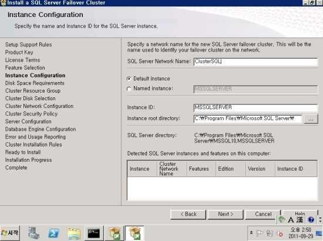Select the Default instance radio button
The image size is (323, 241).
[x=129, y=79]
